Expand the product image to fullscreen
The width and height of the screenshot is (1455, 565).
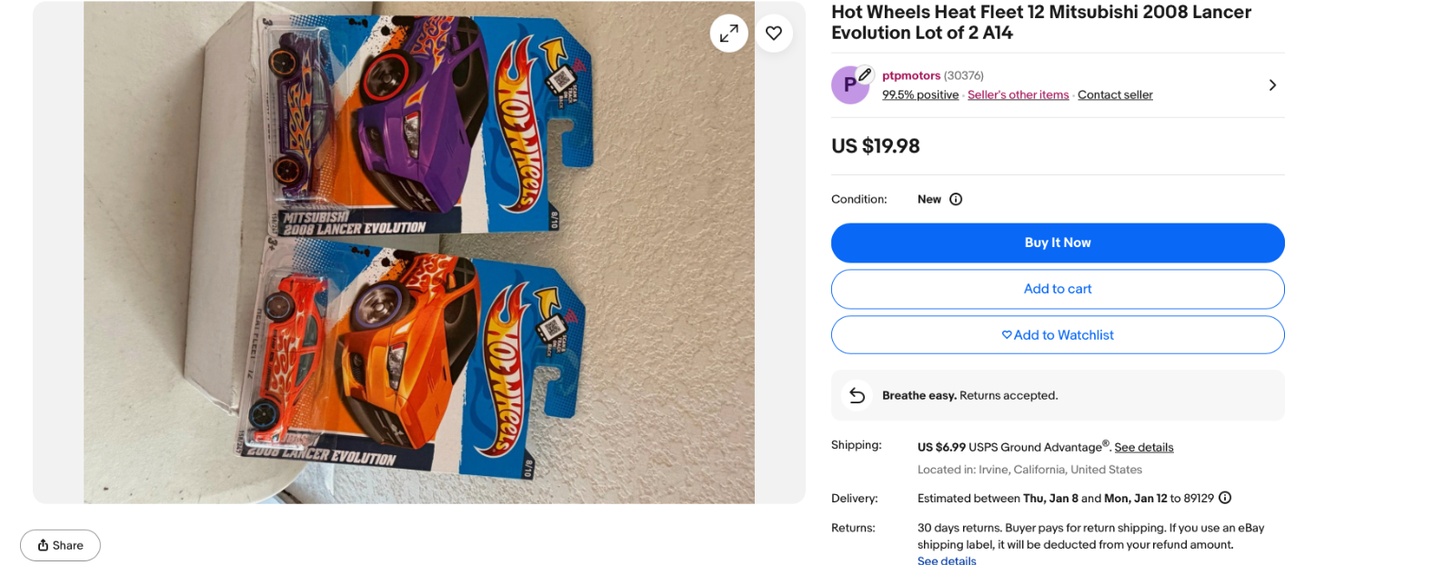[728, 34]
